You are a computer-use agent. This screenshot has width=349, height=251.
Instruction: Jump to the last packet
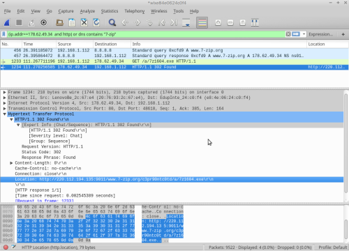click(x=174, y=22)
